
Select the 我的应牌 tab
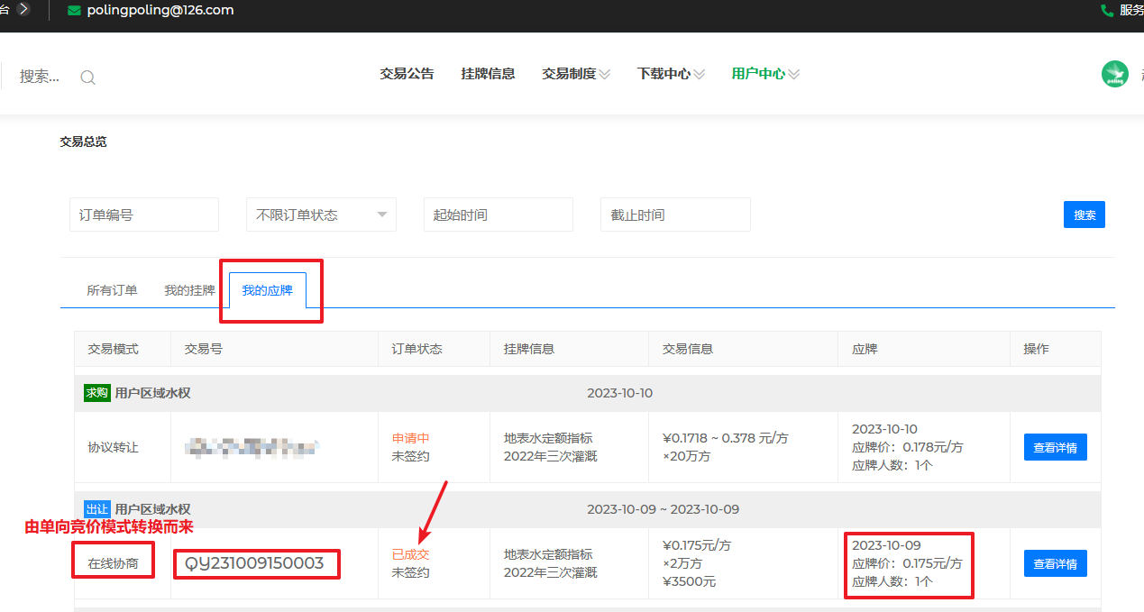(x=267, y=290)
